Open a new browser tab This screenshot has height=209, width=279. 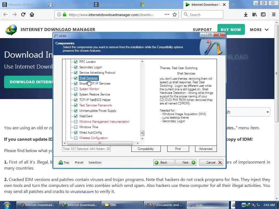tap(233, 4)
